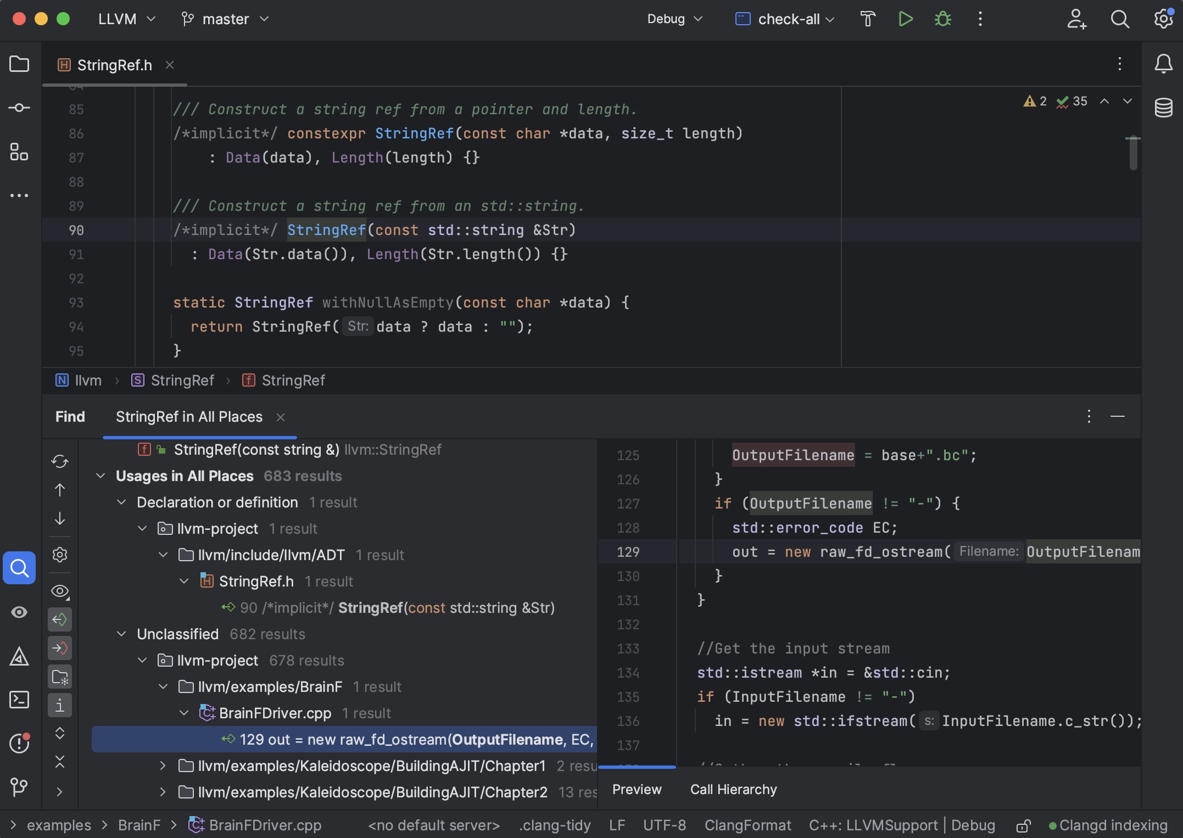Click Clangd indexing status
The image size is (1183, 838).
pos(1108,825)
